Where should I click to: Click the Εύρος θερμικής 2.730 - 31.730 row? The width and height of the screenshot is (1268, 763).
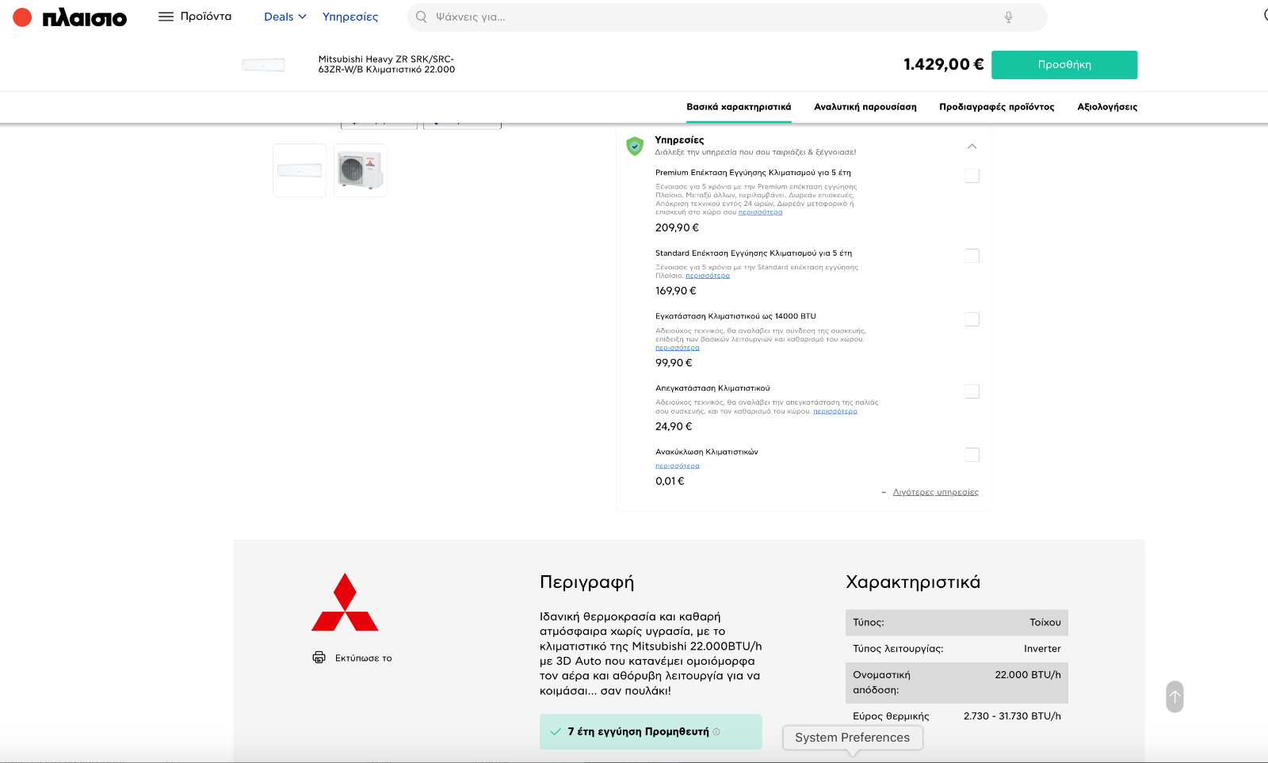pos(957,716)
